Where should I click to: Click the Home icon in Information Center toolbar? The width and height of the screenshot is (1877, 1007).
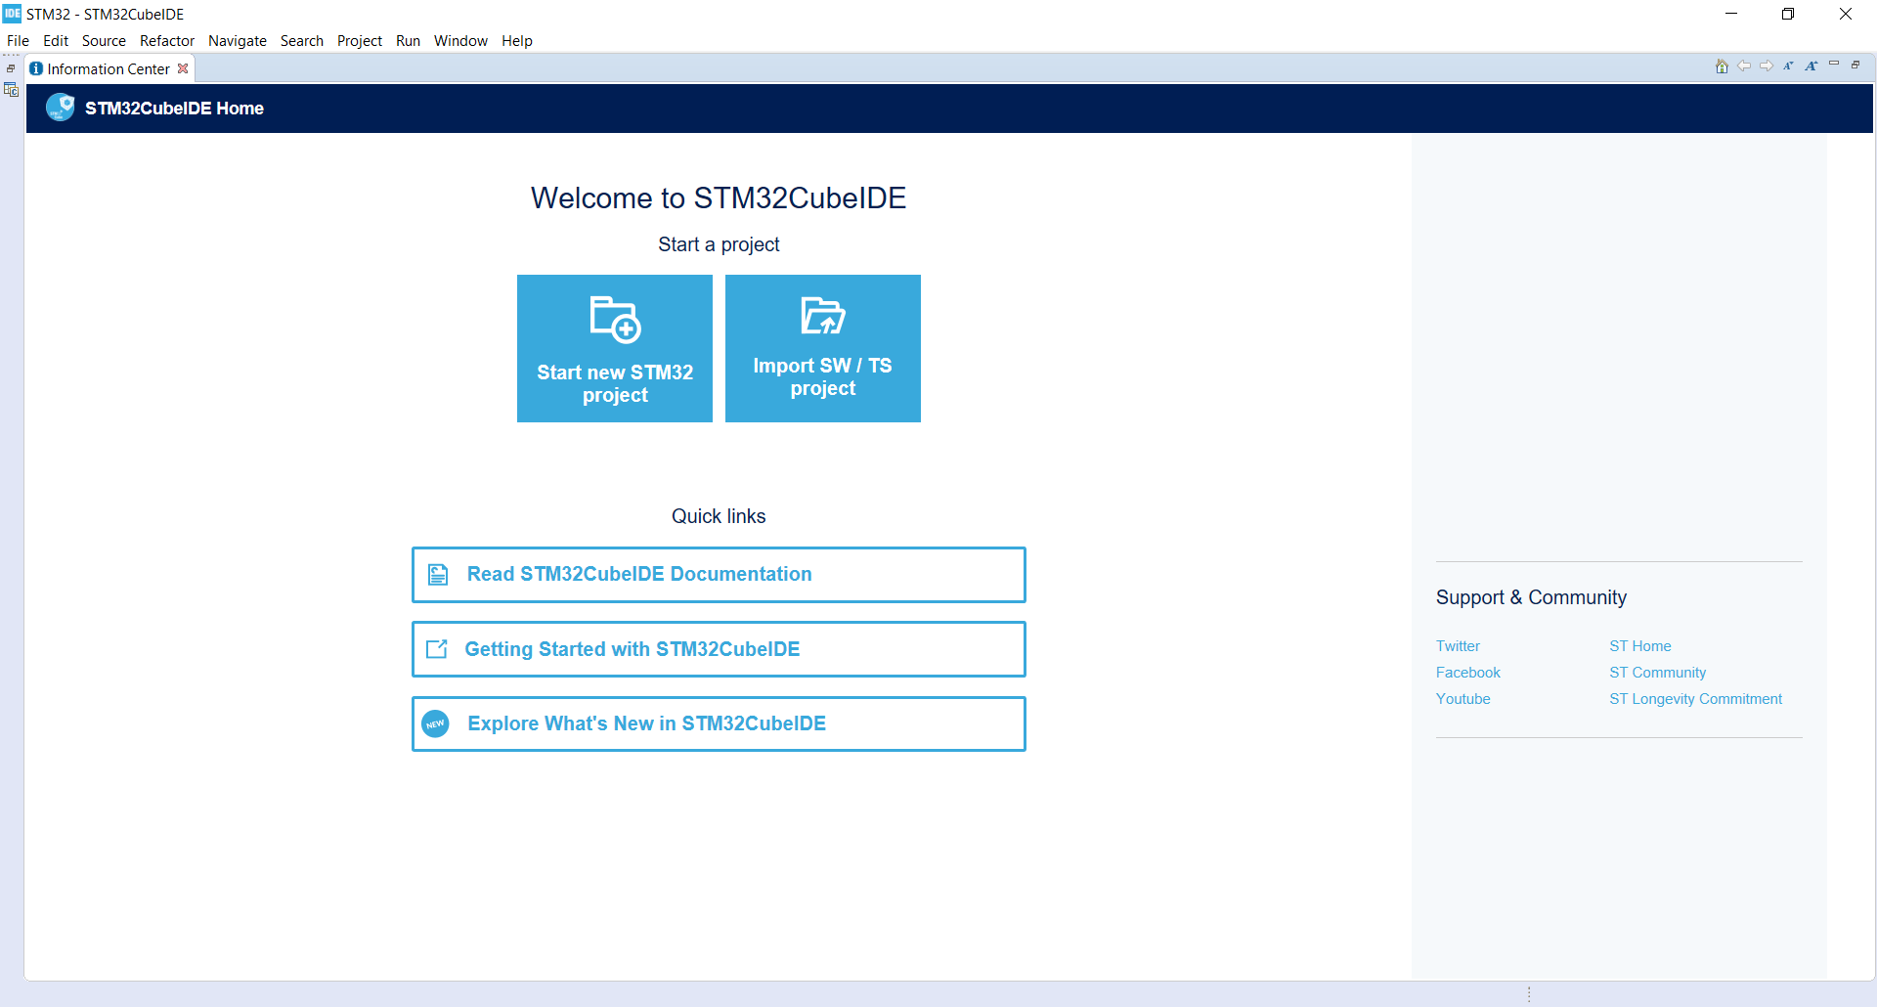click(1722, 66)
